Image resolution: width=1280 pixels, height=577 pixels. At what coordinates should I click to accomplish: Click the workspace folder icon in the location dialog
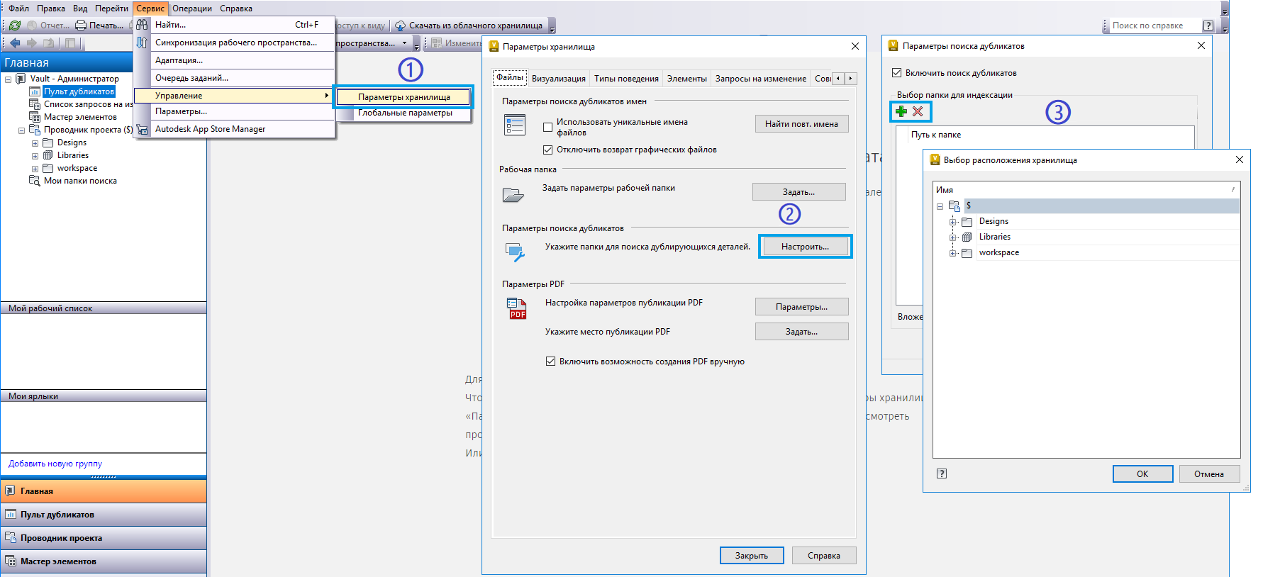[x=967, y=252]
